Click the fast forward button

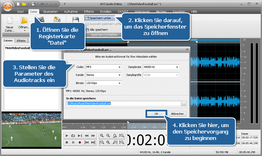pos(93,135)
